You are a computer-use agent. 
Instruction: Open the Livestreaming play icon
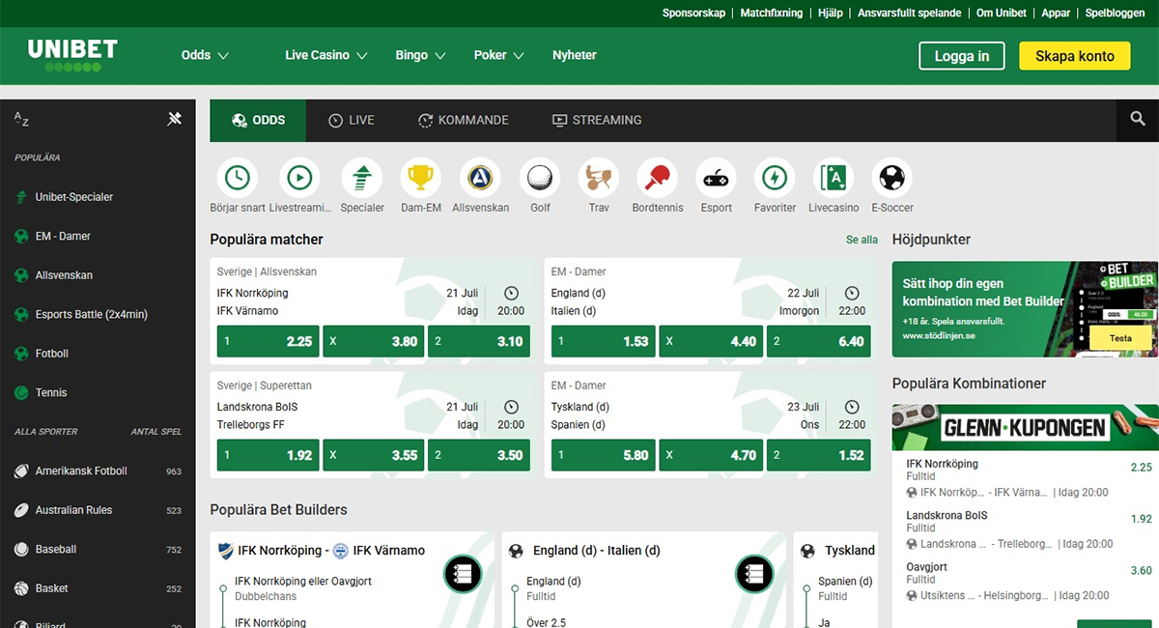click(299, 178)
